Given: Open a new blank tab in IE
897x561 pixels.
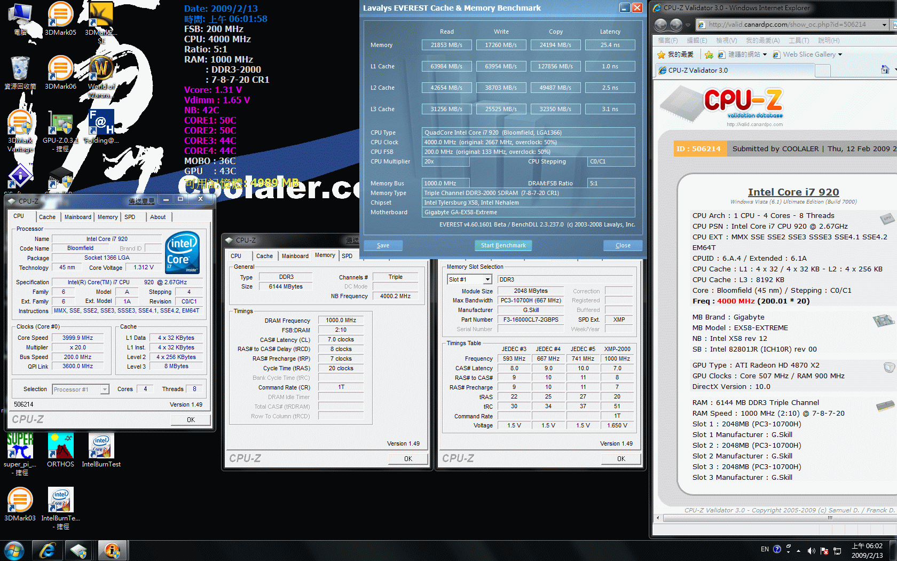Looking at the screenshot, I should [823, 71].
